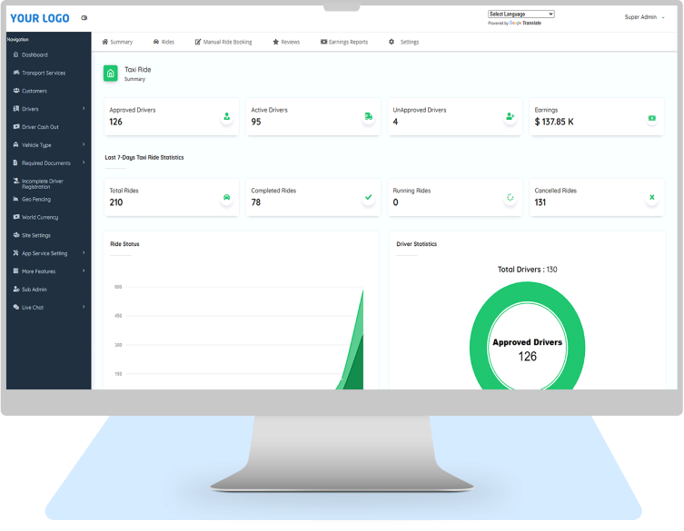Click the UnApproved Drivers add-user icon
The image size is (684, 531).
pyautogui.click(x=510, y=117)
